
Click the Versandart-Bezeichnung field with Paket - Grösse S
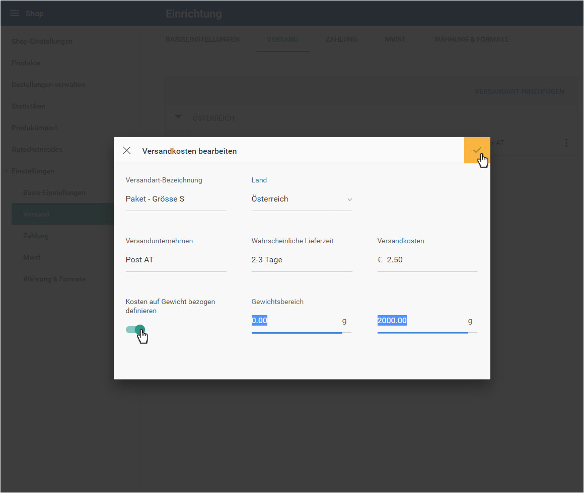click(x=176, y=199)
